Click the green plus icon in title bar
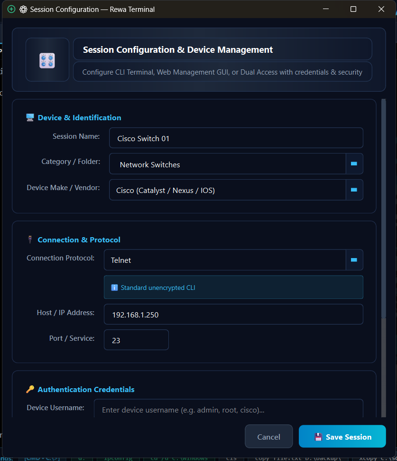This screenshot has width=397, height=461. click(11, 9)
